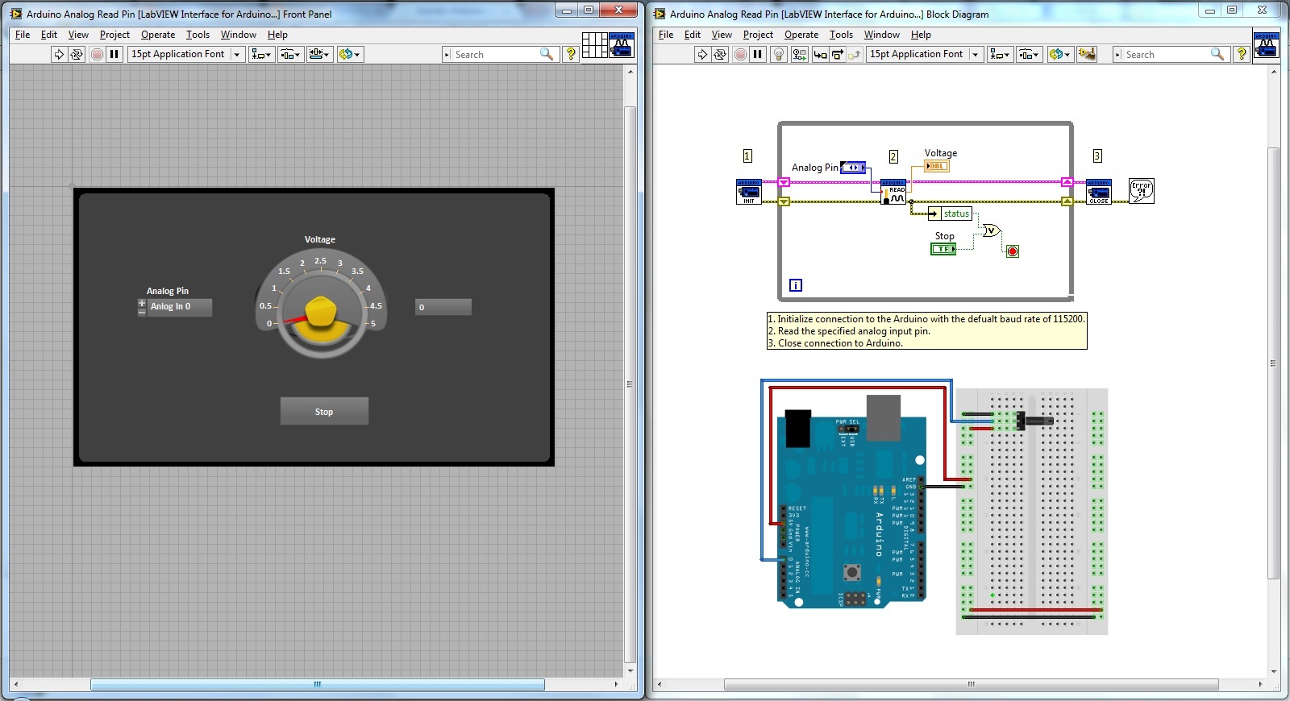
Task: Open Resize Objects menu in Front Panel
Action: (x=319, y=54)
